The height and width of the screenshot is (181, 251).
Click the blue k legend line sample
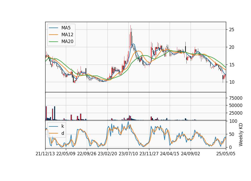53,126
